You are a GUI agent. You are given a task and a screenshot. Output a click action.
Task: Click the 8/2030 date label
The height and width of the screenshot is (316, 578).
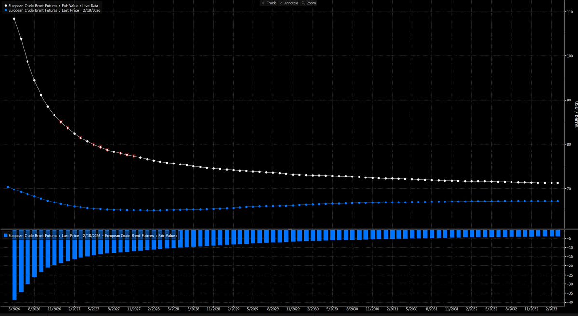pyautogui.click(x=352, y=310)
